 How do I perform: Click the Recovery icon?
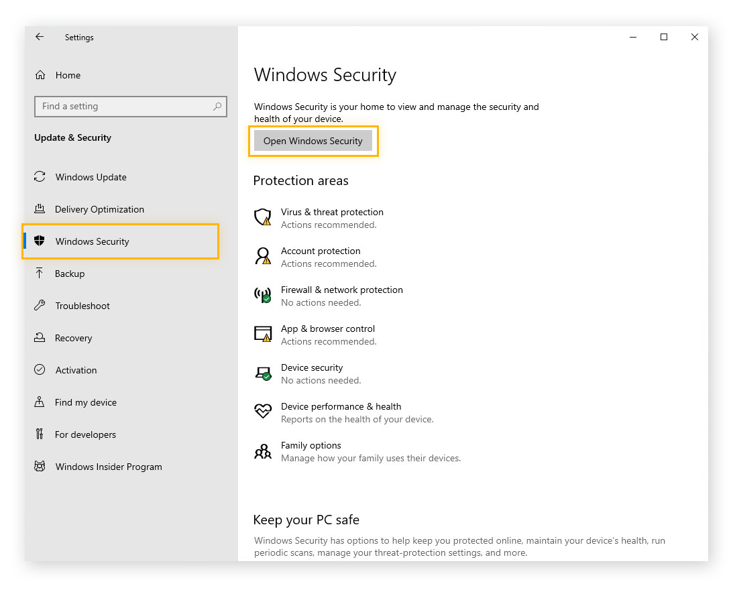40,337
